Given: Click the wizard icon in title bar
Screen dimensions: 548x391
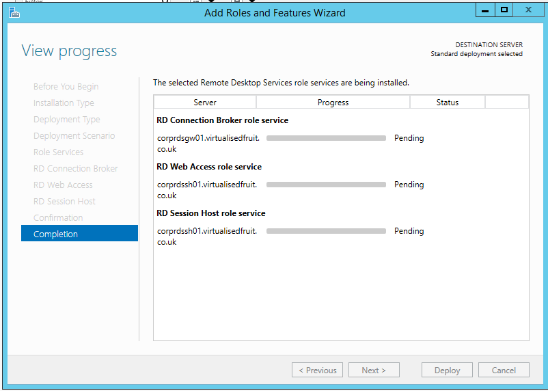Looking at the screenshot, I should click(x=14, y=12).
